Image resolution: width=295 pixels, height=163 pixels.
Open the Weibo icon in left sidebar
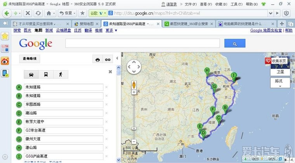pyautogui.click(x=5, y=61)
